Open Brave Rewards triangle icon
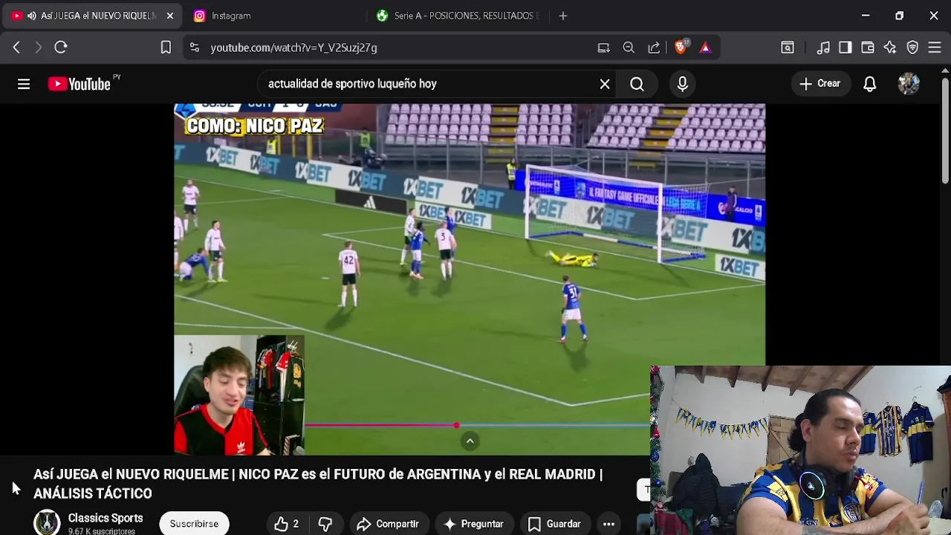This screenshot has width=951, height=535. (705, 48)
